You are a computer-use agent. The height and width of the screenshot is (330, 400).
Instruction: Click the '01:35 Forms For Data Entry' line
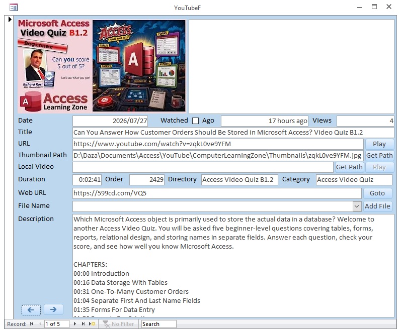tap(114, 310)
